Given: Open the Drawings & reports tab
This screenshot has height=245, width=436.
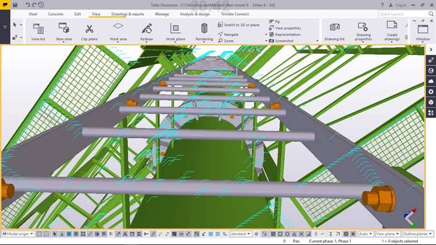Looking at the screenshot, I should [x=127, y=14].
